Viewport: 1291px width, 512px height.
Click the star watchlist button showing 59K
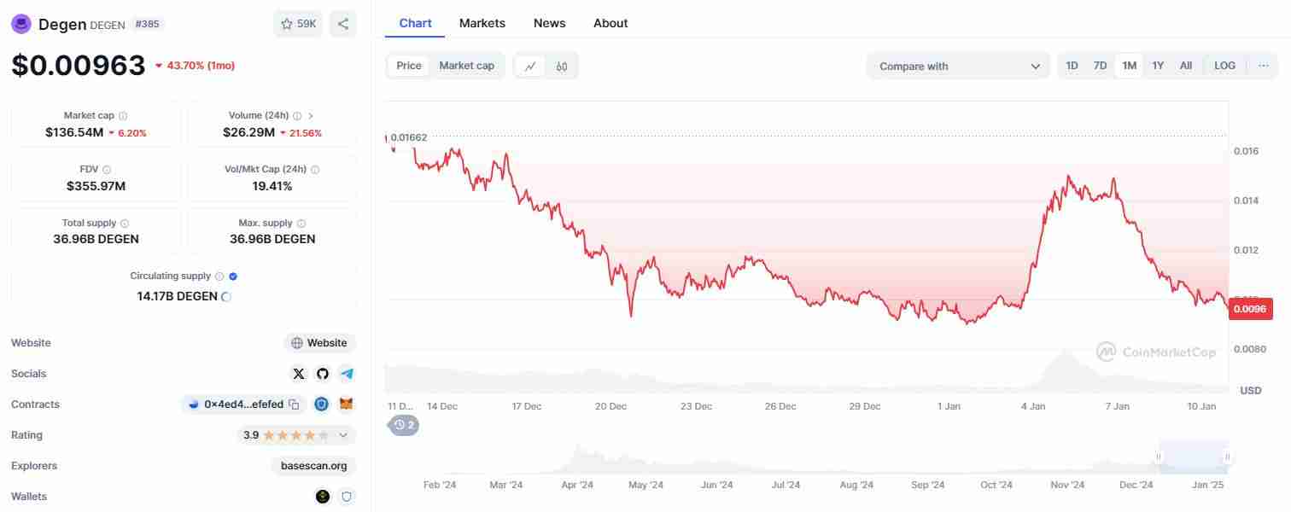[x=298, y=24]
